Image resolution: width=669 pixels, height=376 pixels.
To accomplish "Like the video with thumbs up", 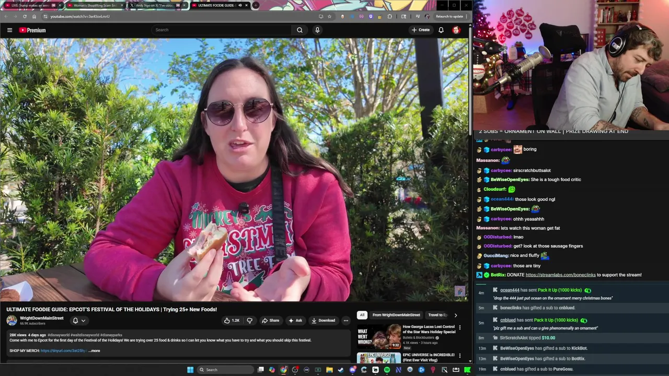I will click(232, 321).
